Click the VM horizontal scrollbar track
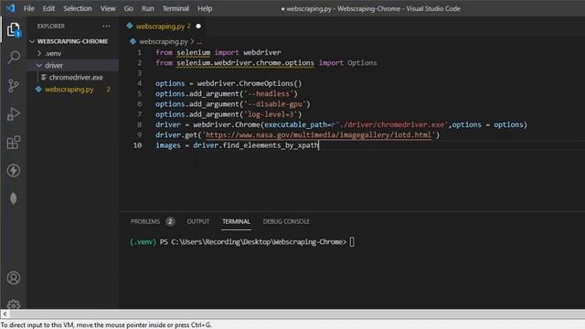 pyautogui.click(x=297, y=314)
